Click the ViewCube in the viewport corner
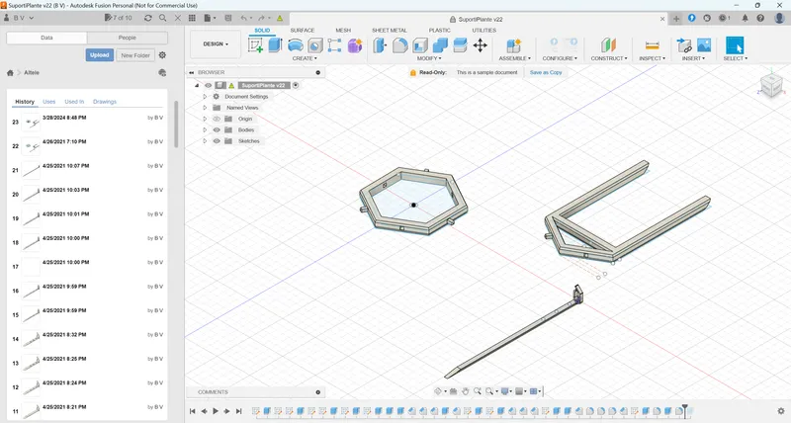The width and height of the screenshot is (791, 423). pyautogui.click(x=771, y=84)
